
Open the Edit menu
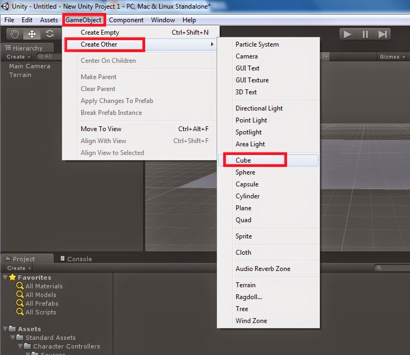click(x=27, y=20)
